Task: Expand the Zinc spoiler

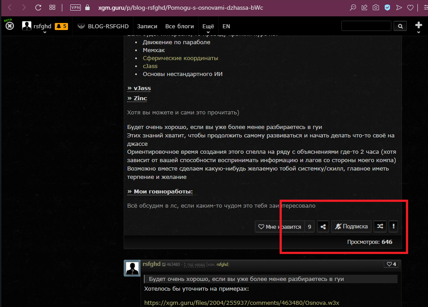Action: pos(137,98)
